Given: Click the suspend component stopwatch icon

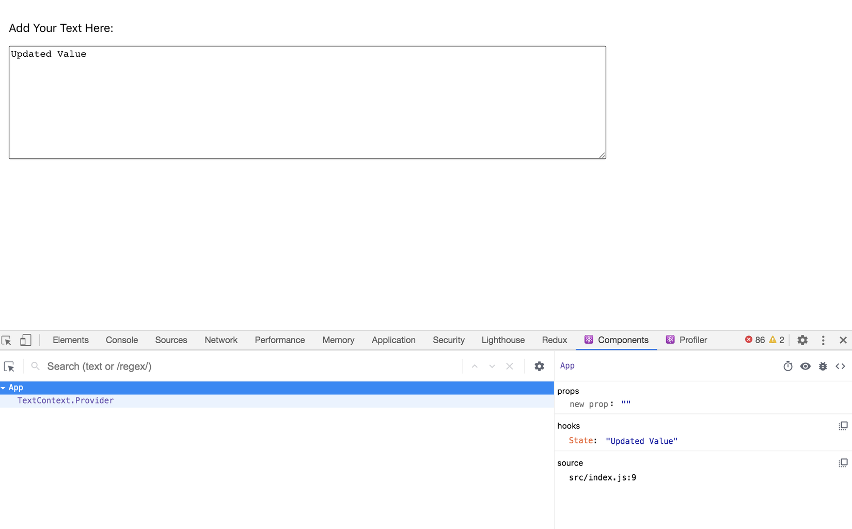Looking at the screenshot, I should (787, 366).
